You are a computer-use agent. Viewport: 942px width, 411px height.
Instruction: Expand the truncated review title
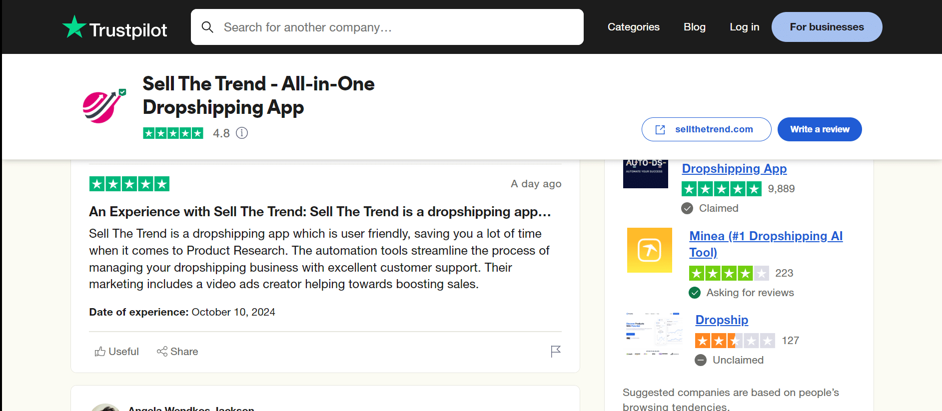[x=319, y=211]
